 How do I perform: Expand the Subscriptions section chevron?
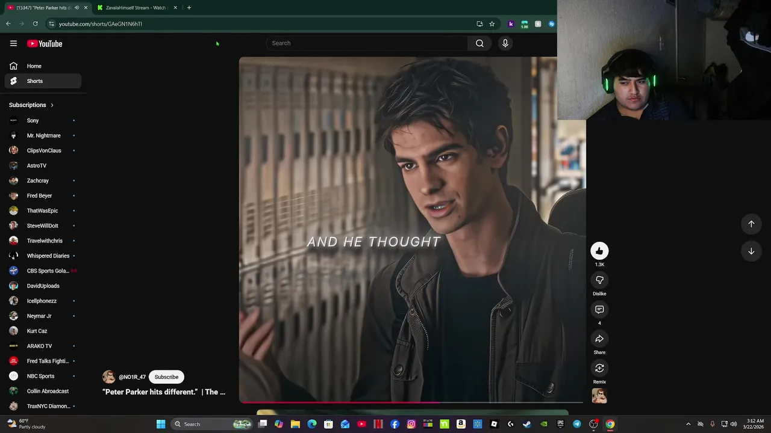click(x=52, y=105)
